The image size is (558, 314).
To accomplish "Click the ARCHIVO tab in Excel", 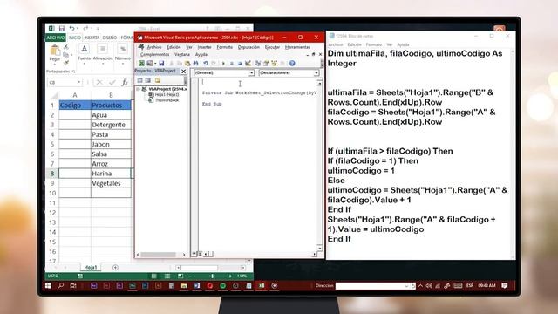I will [56, 38].
